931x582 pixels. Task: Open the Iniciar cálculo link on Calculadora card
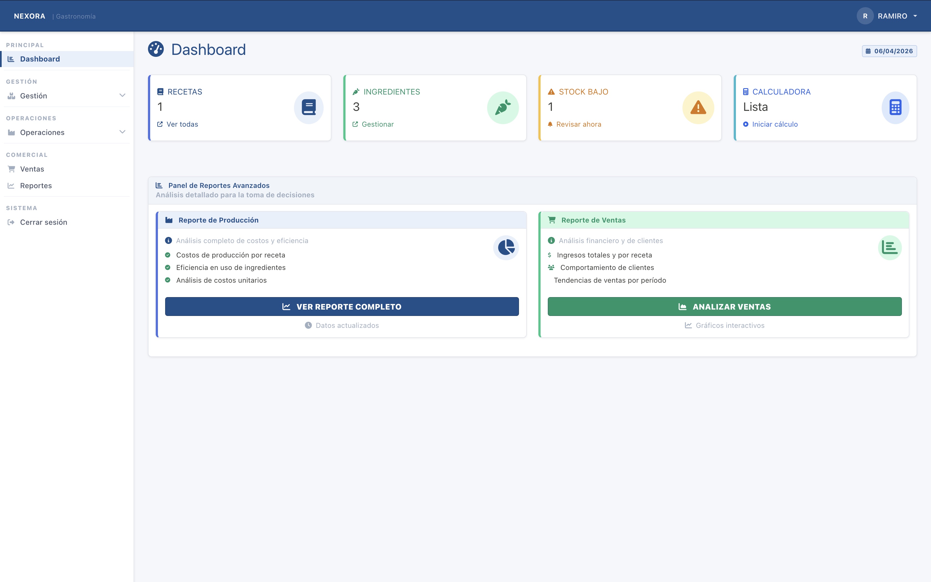point(774,124)
